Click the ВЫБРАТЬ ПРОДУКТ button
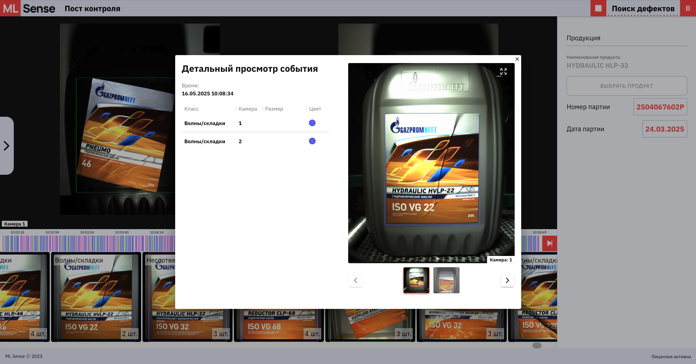This screenshot has width=696, height=364. click(x=627, y=86)
